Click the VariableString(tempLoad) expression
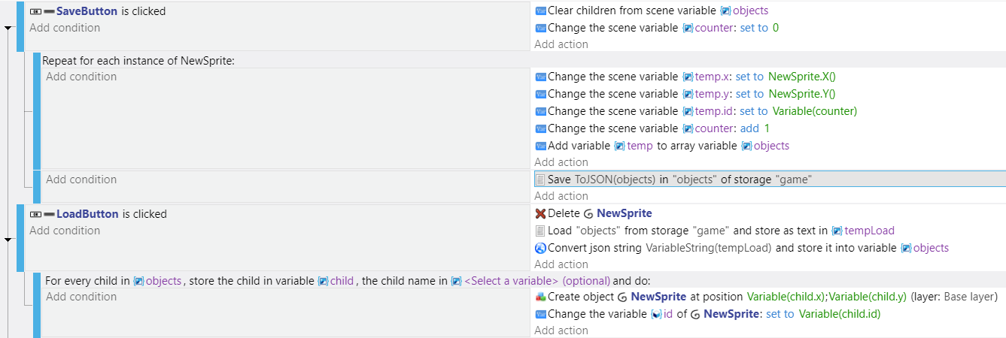Screen dimensions: 1006x338 (x=710, y=248)
